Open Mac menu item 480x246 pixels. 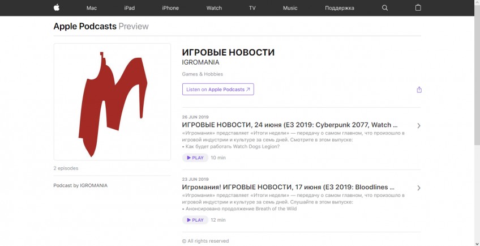pyautogui.click(x=92, y=8)
